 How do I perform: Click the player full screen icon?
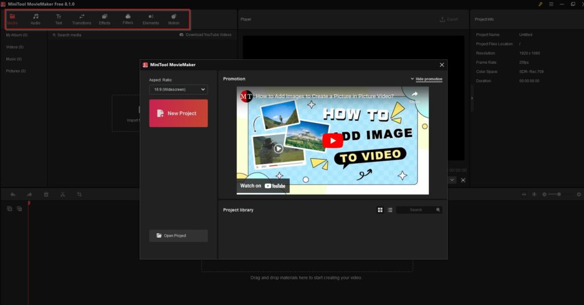point(463,180)
